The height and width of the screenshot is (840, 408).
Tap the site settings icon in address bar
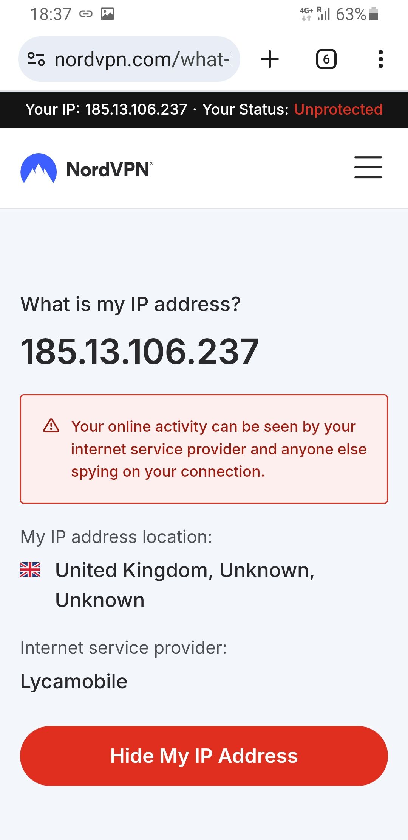(x=36, y=59)
